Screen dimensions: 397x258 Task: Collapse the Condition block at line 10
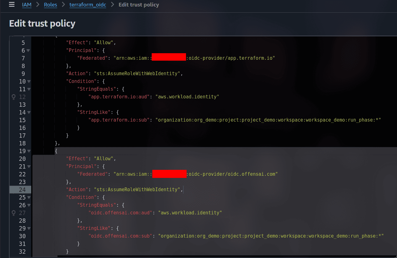click(x=29, y=81)
